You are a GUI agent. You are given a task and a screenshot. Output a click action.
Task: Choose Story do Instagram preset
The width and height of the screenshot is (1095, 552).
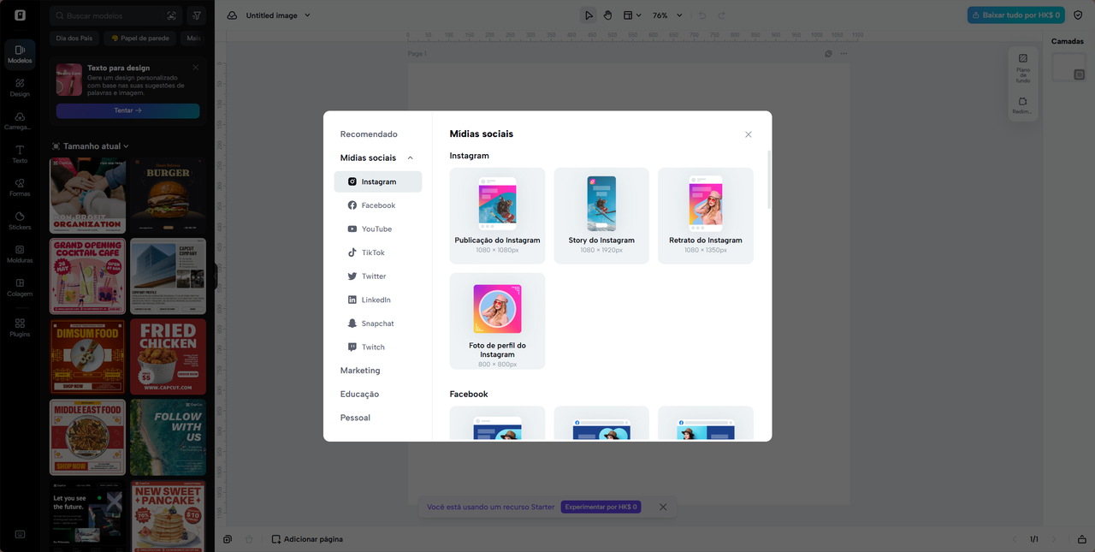pyautogui.click(x=601, y=216)
